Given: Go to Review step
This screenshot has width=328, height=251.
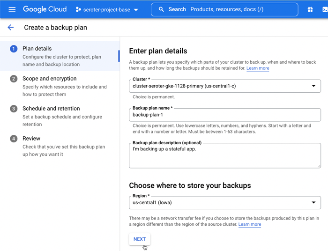Looking at the screenshot, I should coord(31,139).
